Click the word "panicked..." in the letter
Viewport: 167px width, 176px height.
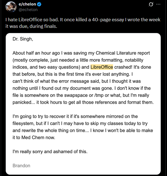pos(24,102)
